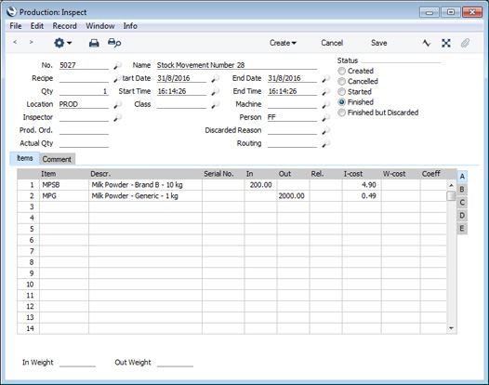Click into the Inspector input field
Viewport: 489px width, 385px height.
pyautogui.click(x=84, y=117)
